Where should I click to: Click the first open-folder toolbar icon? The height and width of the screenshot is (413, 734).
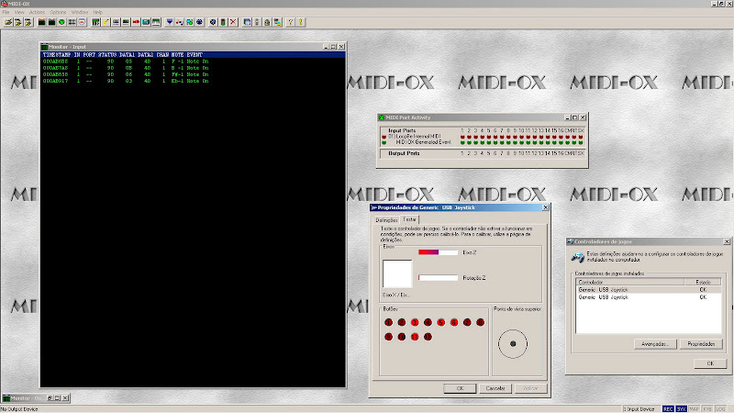point(8,22)
